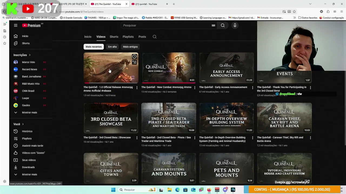Open the browser extensions puzzle icon
The height and width of the screenshot is (194, 346).
pos(328,12)
